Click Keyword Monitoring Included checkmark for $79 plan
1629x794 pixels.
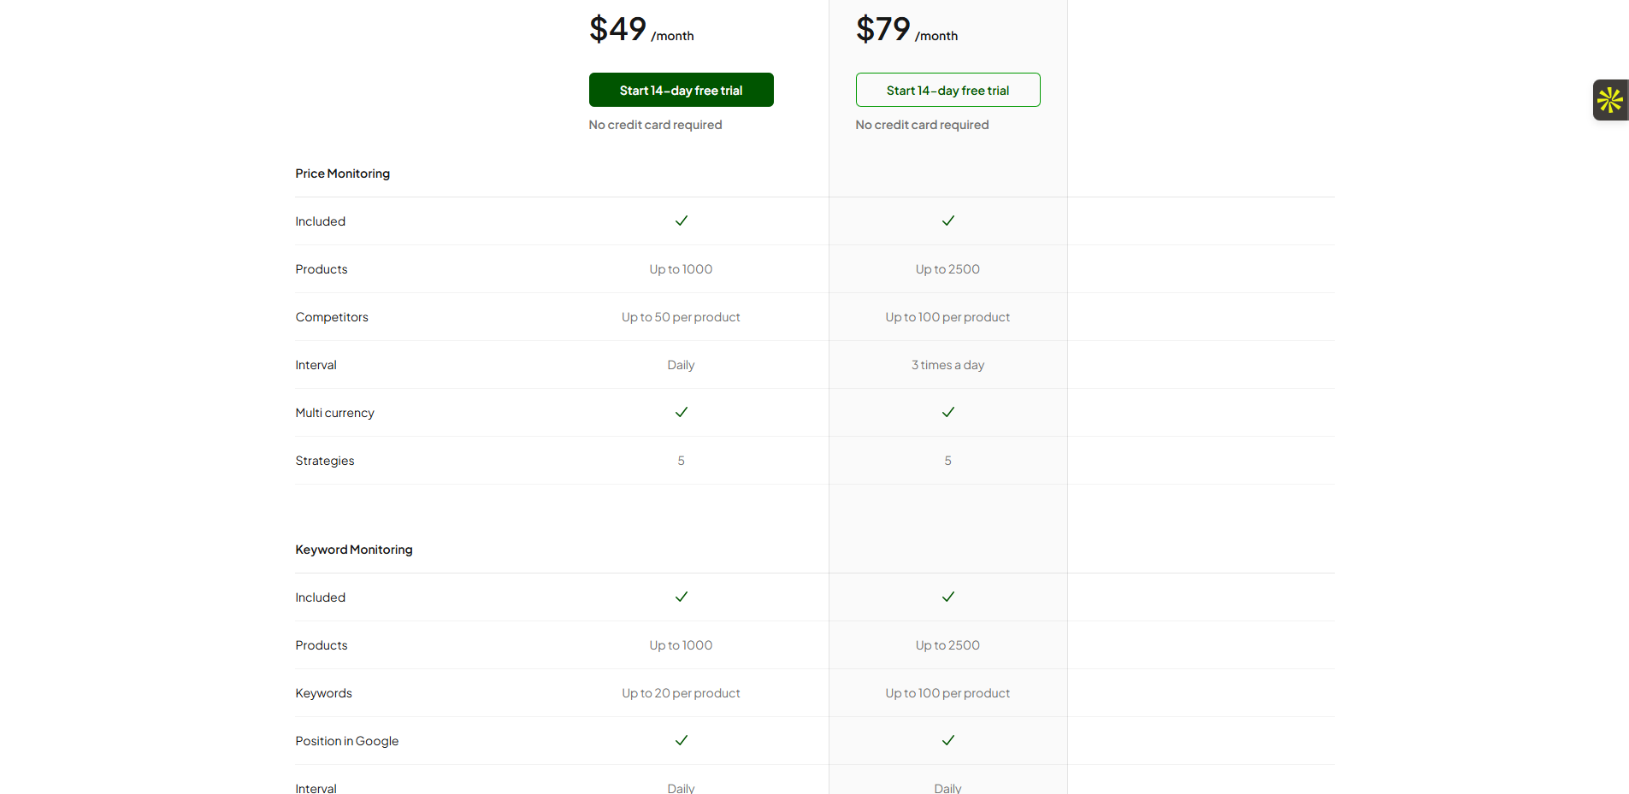pos(948,597)
